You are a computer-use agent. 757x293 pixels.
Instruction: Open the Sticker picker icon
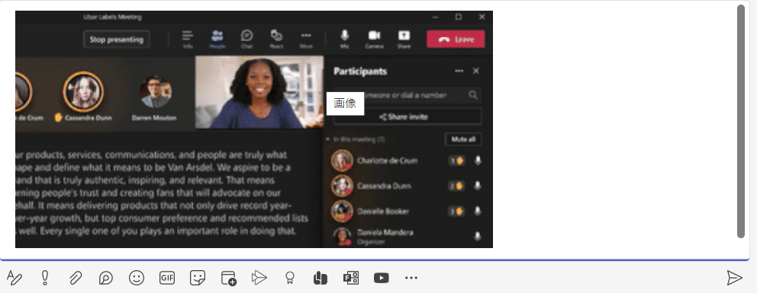pos(198,278)
